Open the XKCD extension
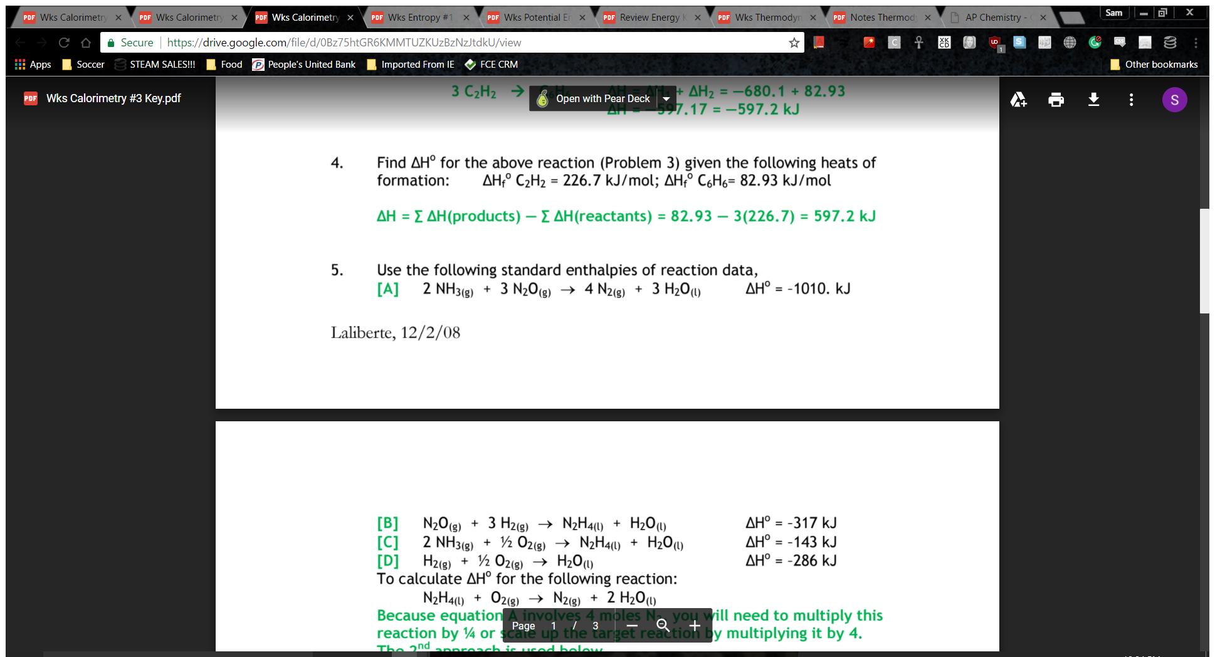 944,42
